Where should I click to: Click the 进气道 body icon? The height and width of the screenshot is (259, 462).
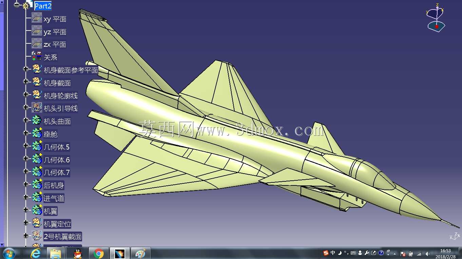[x=37, y=197]
